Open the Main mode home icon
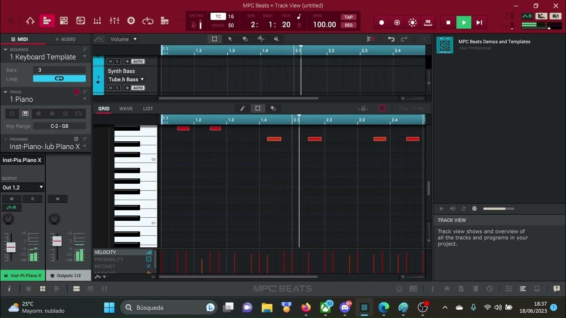566x318 pixels. pyautogui.click(x=30, y=21)
